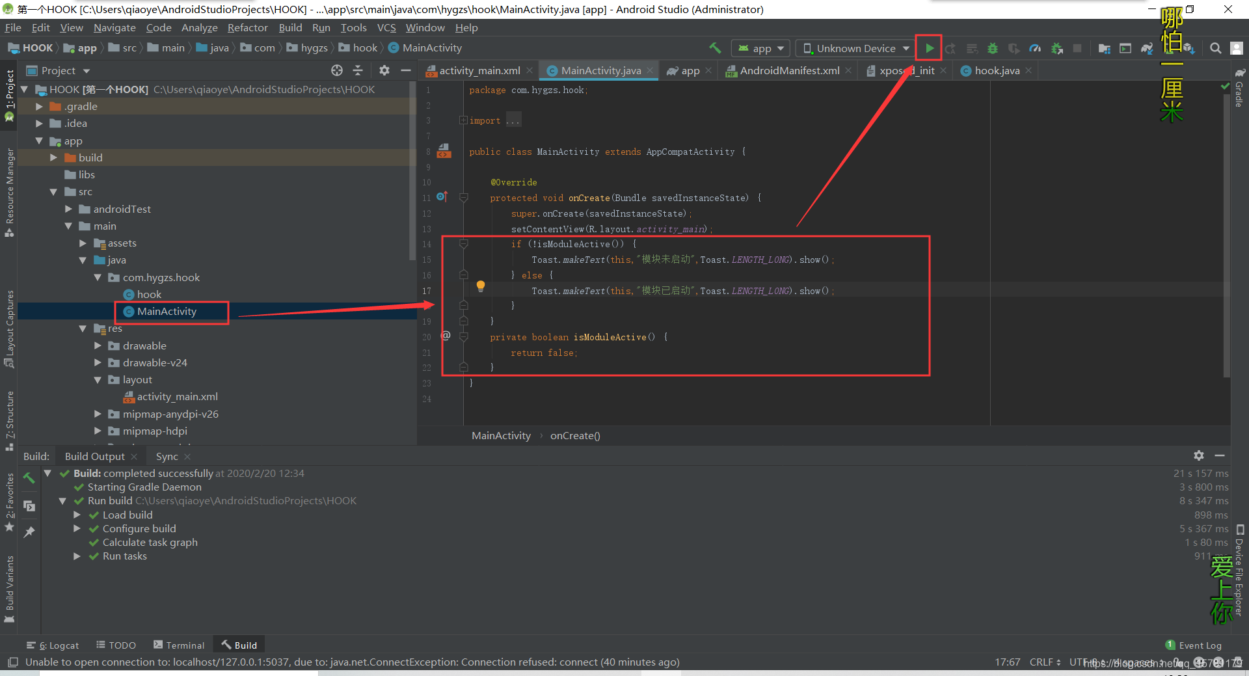Click MainActivity in breadcrumb bar
Image resolution: width=1249 pixels, height=676 pixels.
tap(501, 435)
